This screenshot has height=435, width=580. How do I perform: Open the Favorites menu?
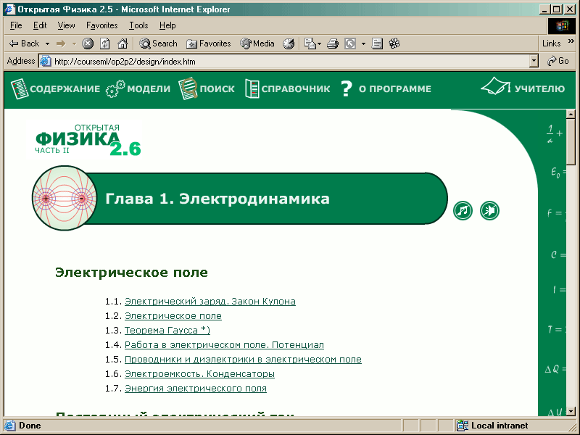point(101,25)
